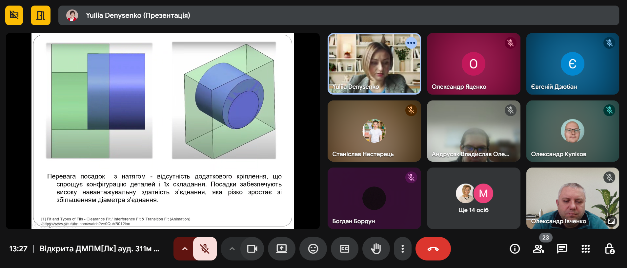
Task: Open the three-dot more options menu
Action: point(402,249)
